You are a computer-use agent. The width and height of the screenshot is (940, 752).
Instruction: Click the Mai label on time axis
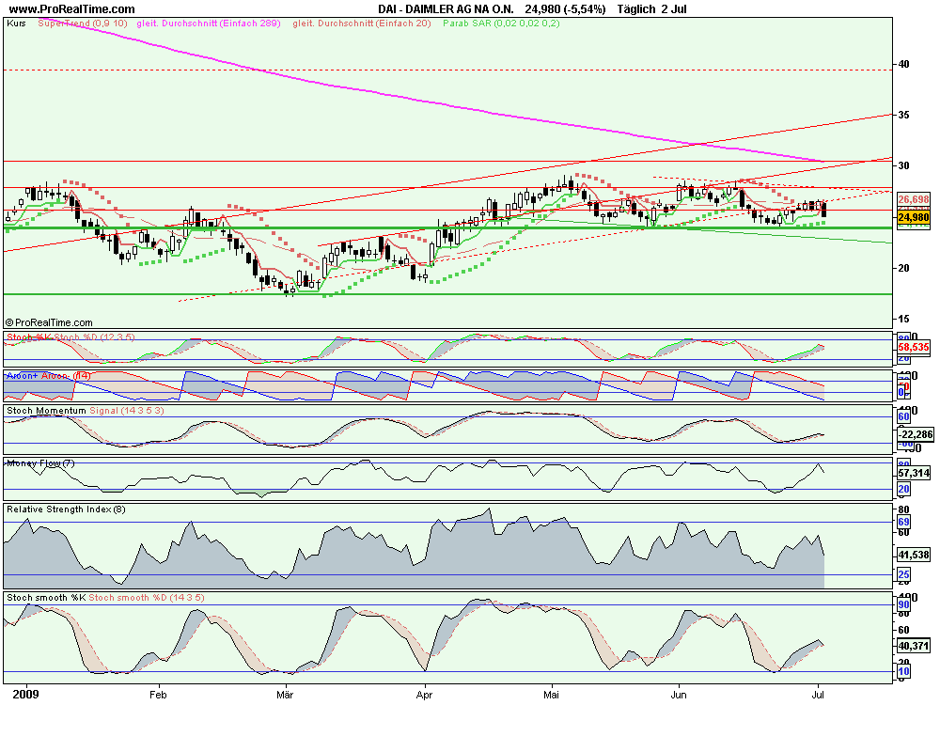tap(552, 697)
